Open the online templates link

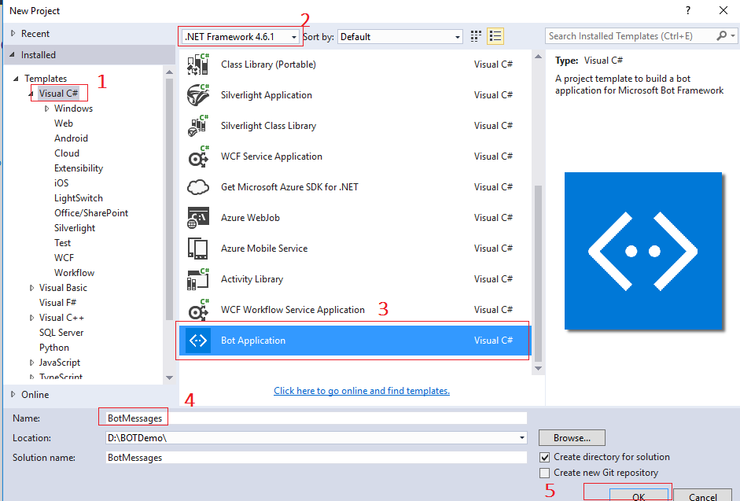(x=362, y=391)
